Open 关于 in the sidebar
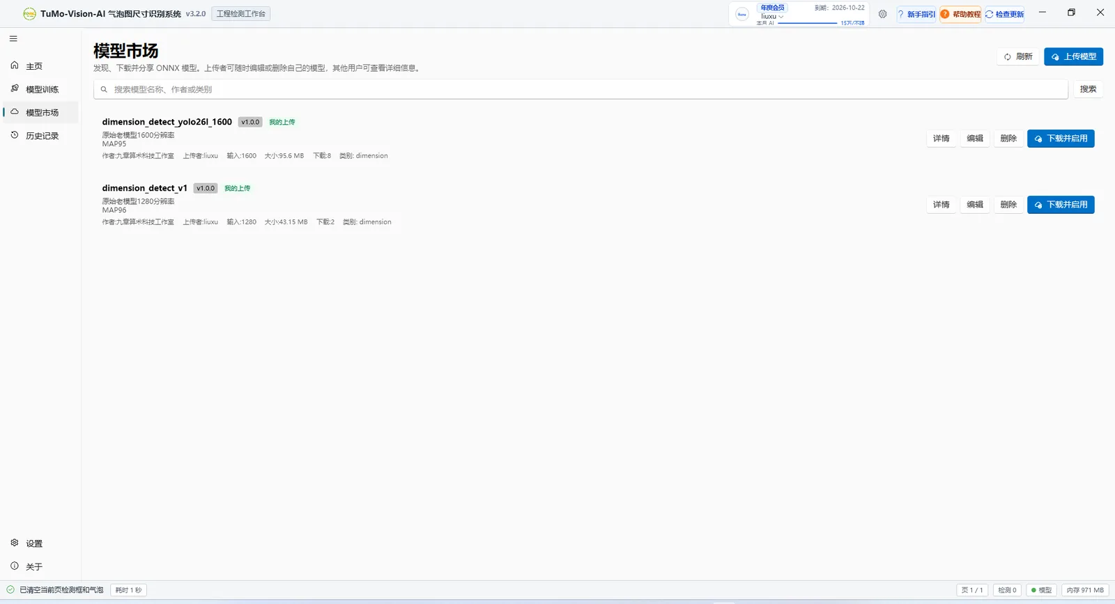This screenshot has height=604, width=1115. click(40, 566)
